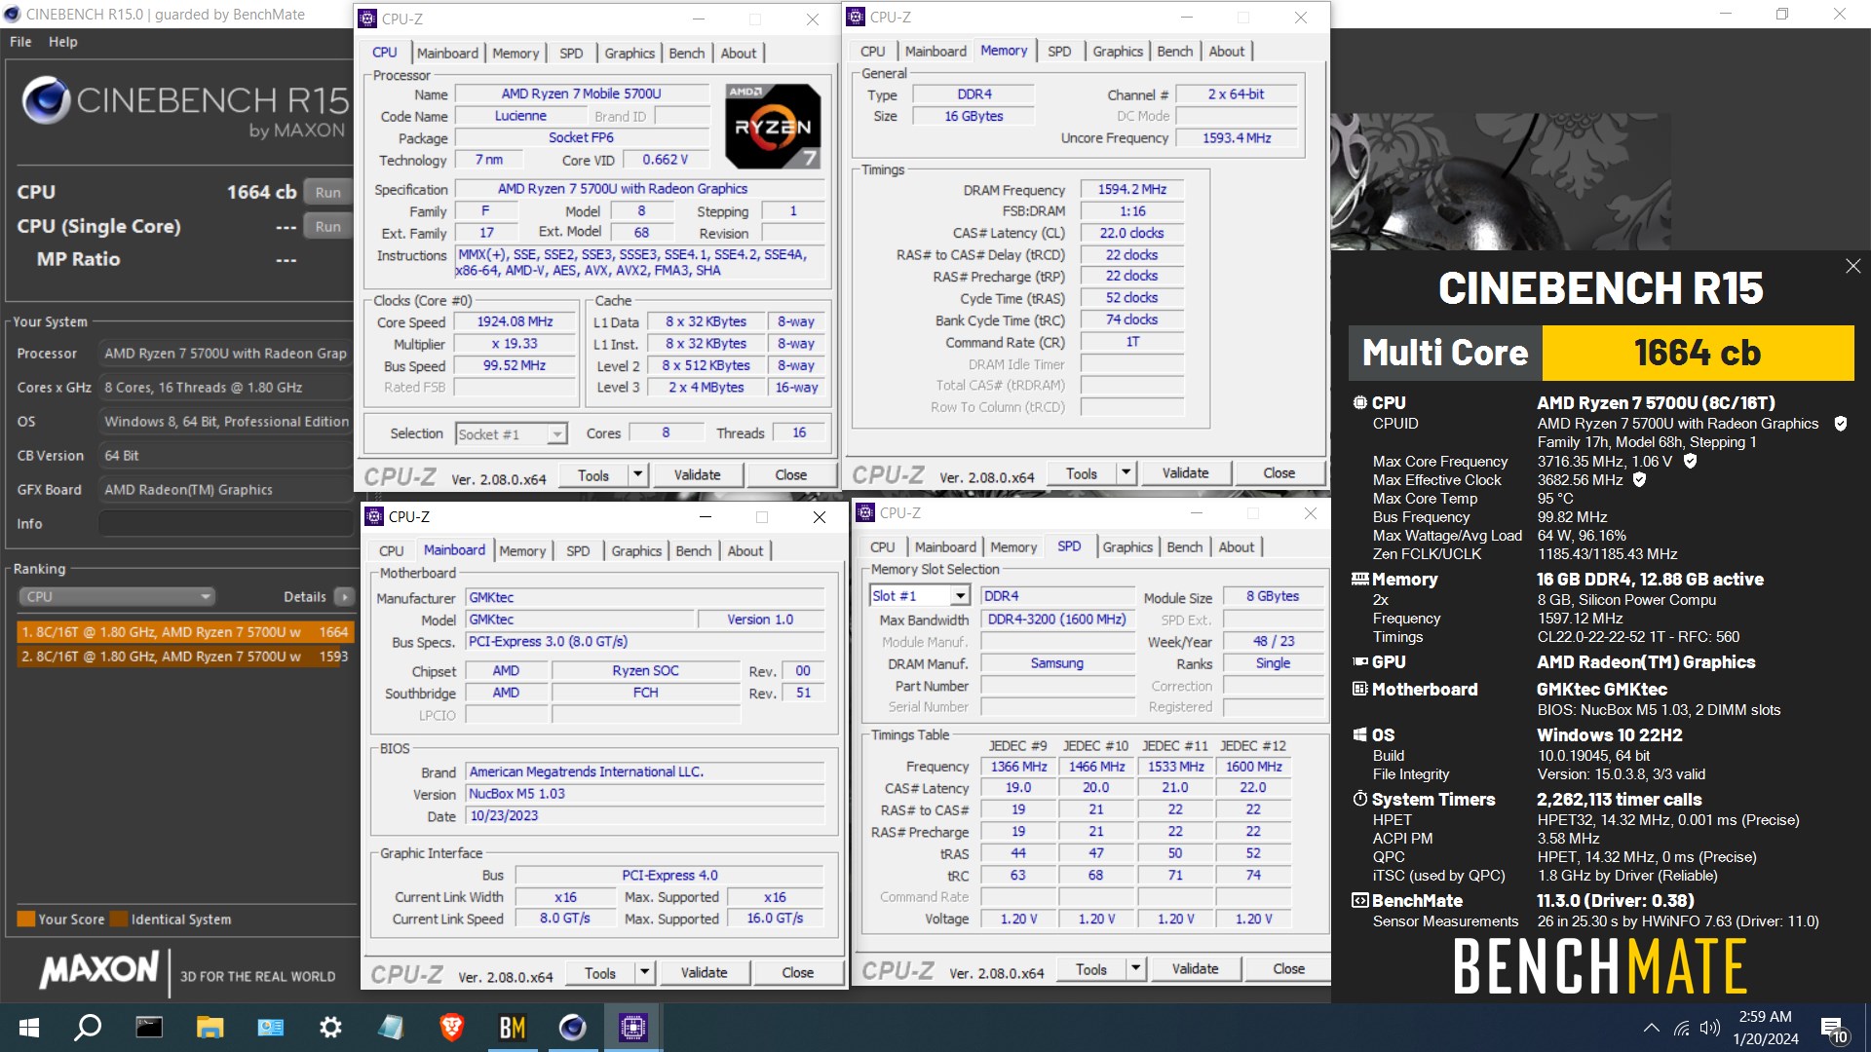Switch to Mainboard tab in top-left CPU-Z

[x=448, y=54]
